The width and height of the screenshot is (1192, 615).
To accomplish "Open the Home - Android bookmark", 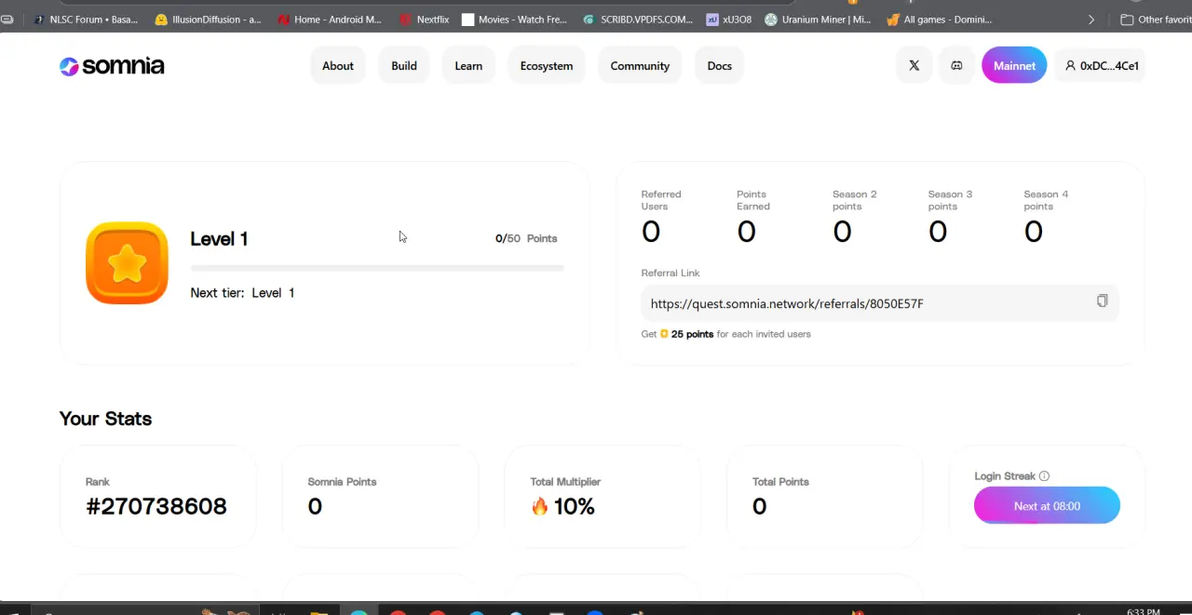I will tap(329, 20).
